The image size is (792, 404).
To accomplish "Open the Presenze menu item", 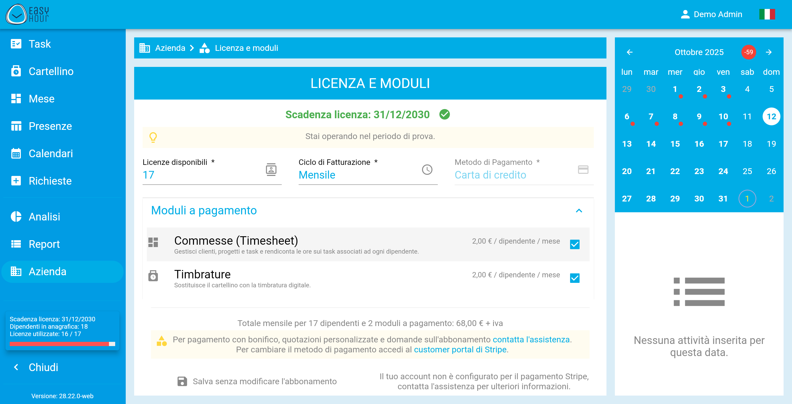I will pyautogui.click(x=50, y=126).
